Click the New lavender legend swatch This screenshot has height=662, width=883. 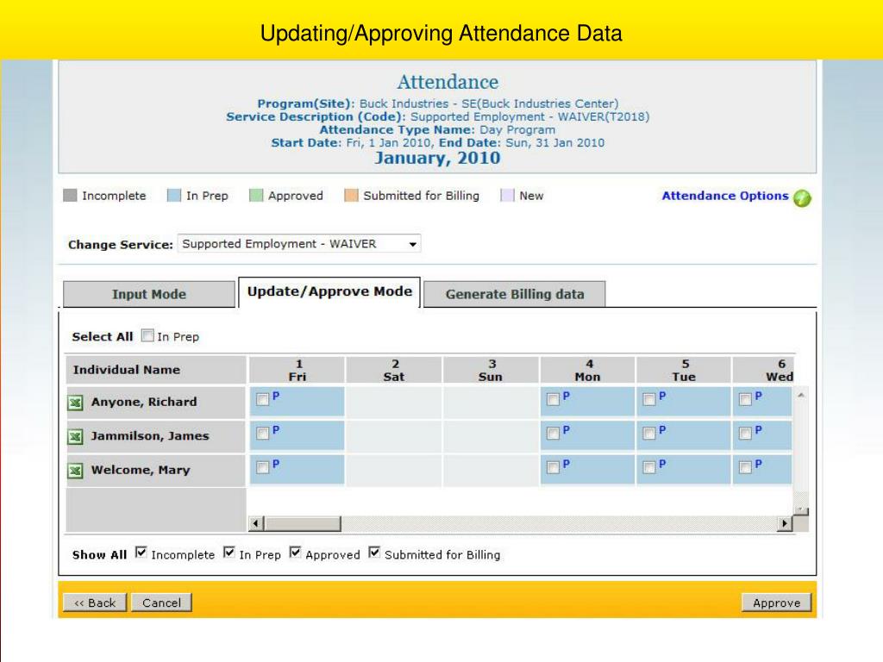(x=507, y=196)
